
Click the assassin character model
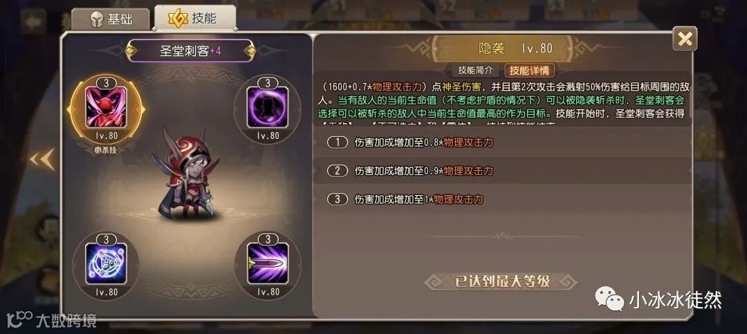[x=187, y=174]
